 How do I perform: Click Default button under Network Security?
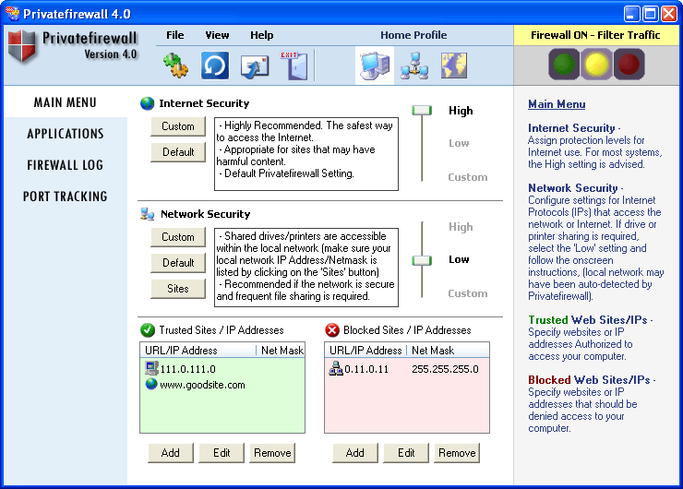[178, 263]
